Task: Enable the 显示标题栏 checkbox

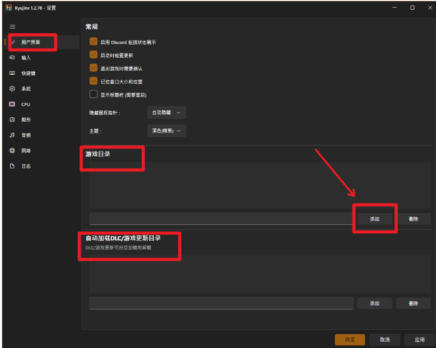Action: [94, 94]
